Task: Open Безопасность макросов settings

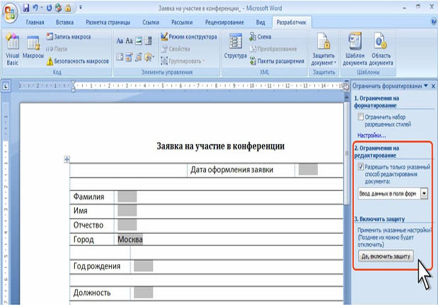Action: coord(78,61)
